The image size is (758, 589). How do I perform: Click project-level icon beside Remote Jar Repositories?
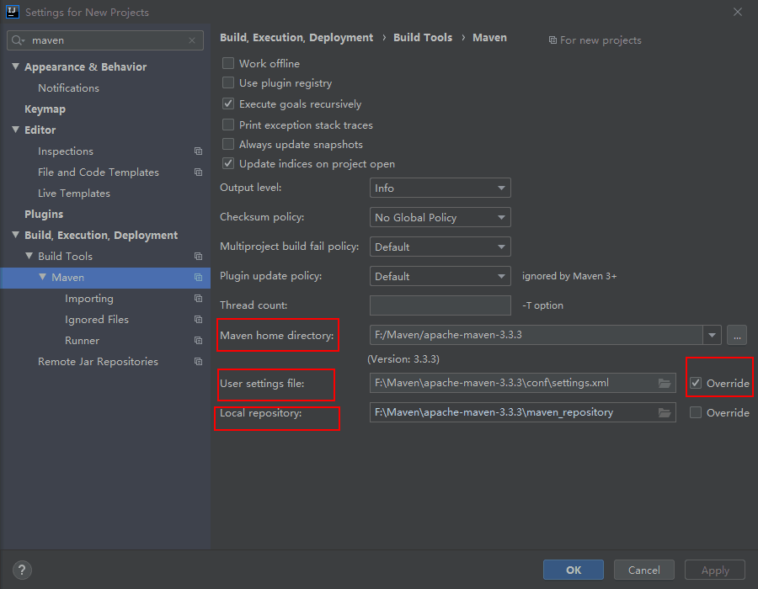coord(198,361)
